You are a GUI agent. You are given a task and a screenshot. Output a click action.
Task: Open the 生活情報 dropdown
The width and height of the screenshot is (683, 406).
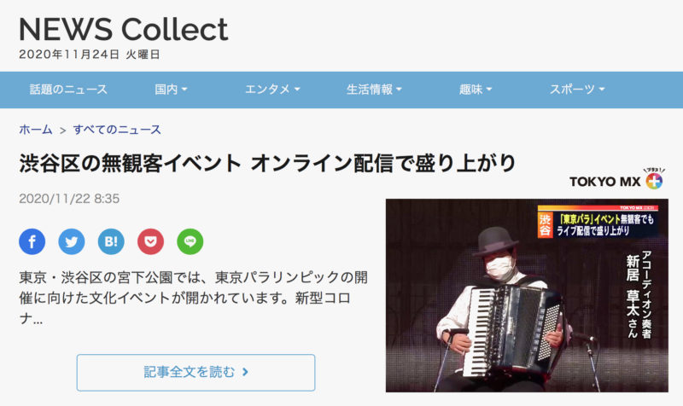click(374, 90)
